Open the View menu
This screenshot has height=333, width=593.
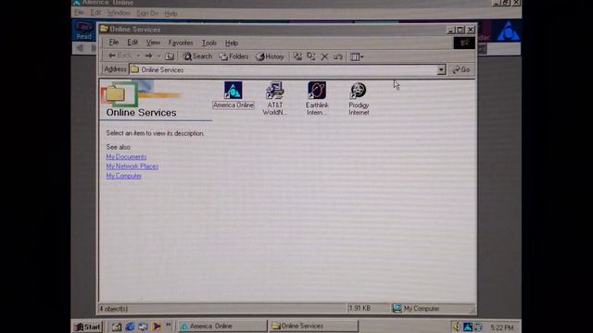(x=153, y=43)
